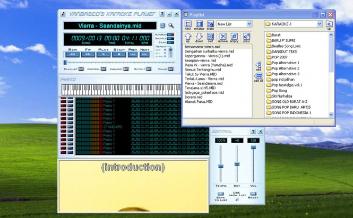Viewport: 353px width, 218px height.
Task: Empty the playlist with empty icon
Action: (234, 36)
